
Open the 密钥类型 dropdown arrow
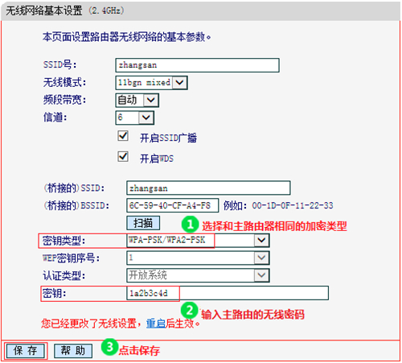261,240
